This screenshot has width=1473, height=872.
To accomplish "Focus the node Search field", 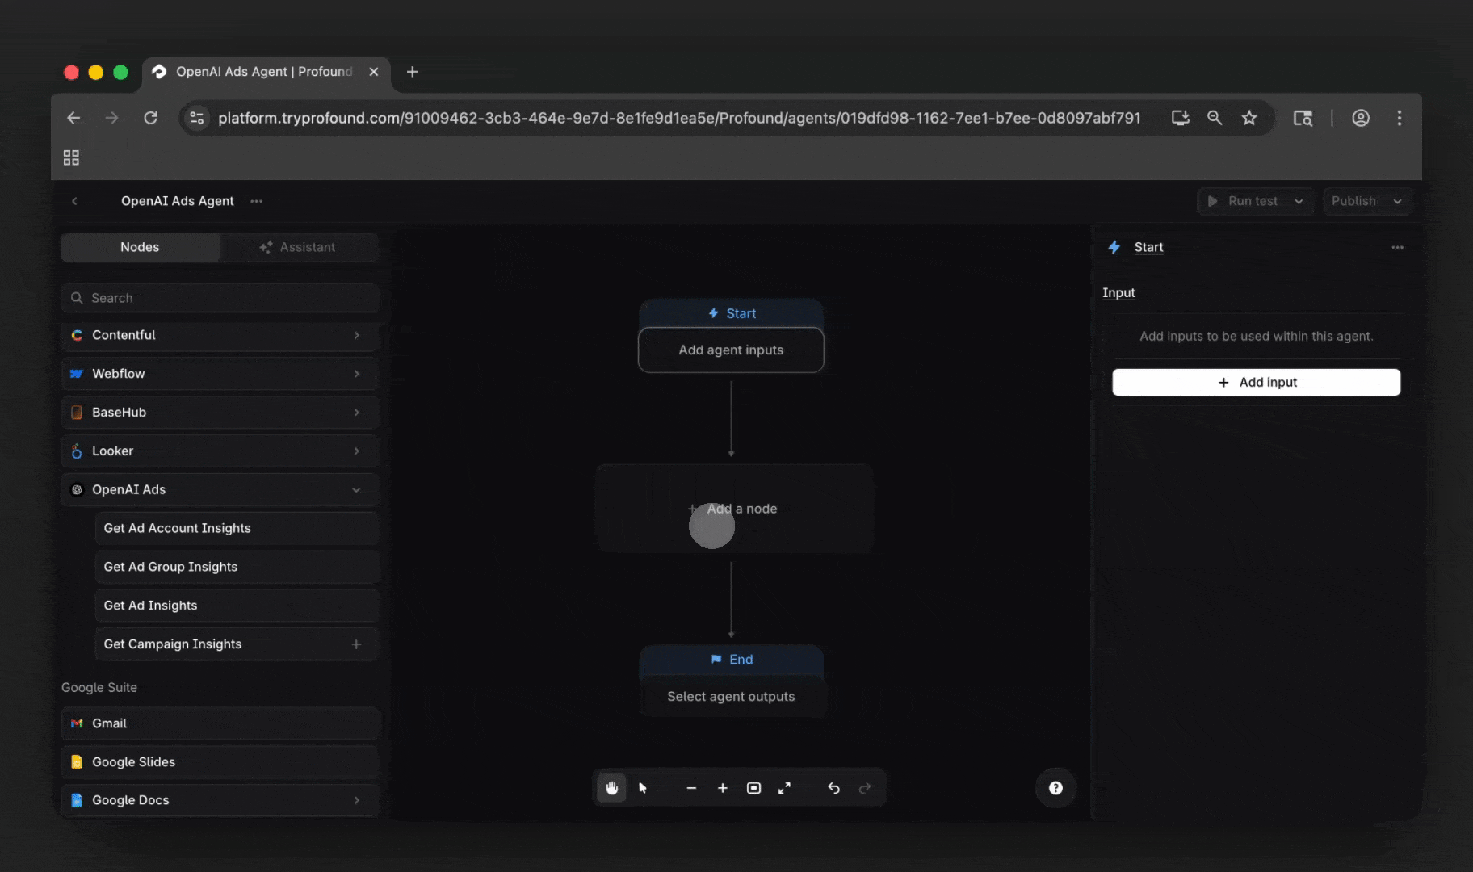I will tap(220, 298).
